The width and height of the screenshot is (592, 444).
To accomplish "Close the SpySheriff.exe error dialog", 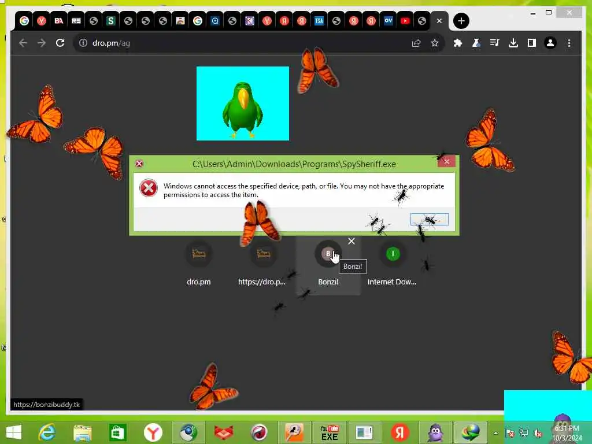I will 447,162.
